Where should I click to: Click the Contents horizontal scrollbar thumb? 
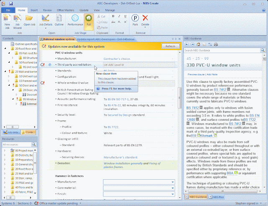[x=13, y=127]
